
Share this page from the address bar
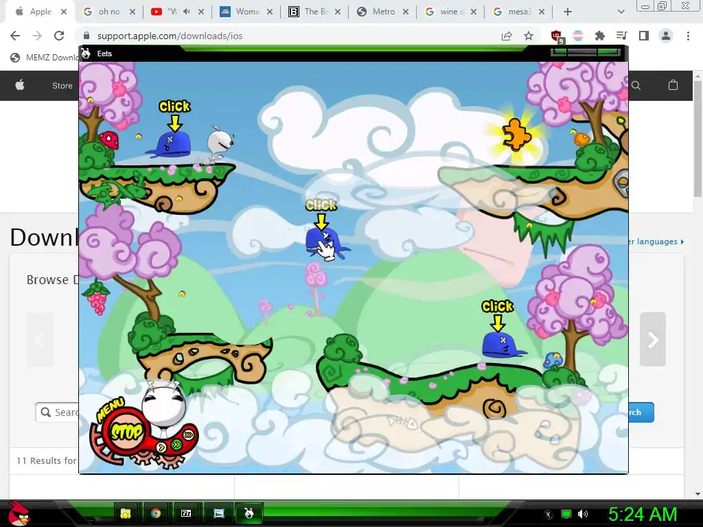click(507, 36)
